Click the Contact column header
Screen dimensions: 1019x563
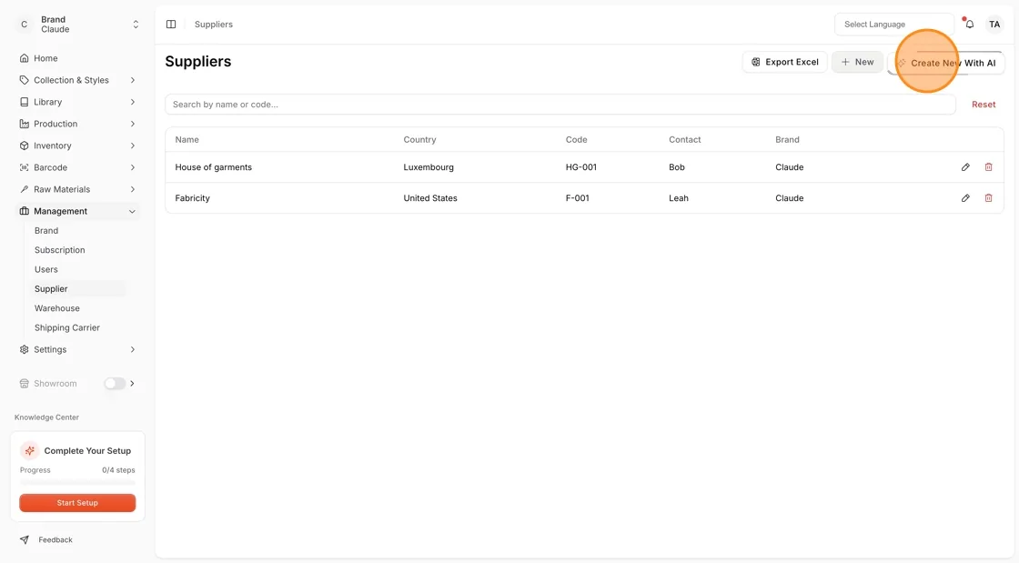pos(684,140)
